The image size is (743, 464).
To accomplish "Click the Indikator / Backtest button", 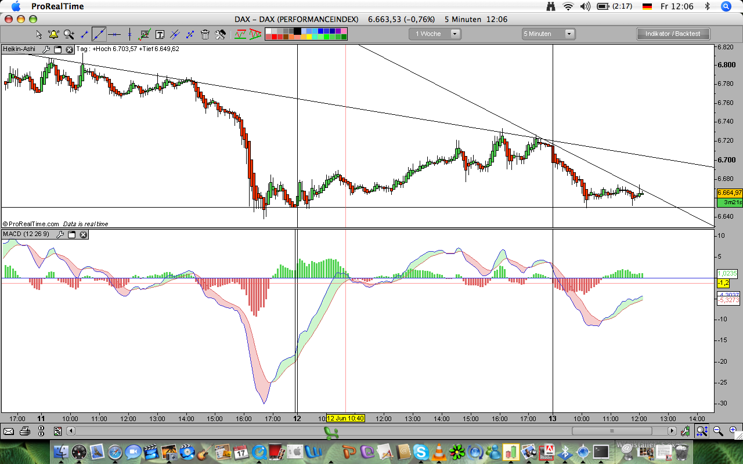I will coord(673,34).
